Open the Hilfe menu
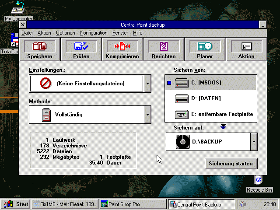Viewport: 280px width, 210px height. [138, 33]
